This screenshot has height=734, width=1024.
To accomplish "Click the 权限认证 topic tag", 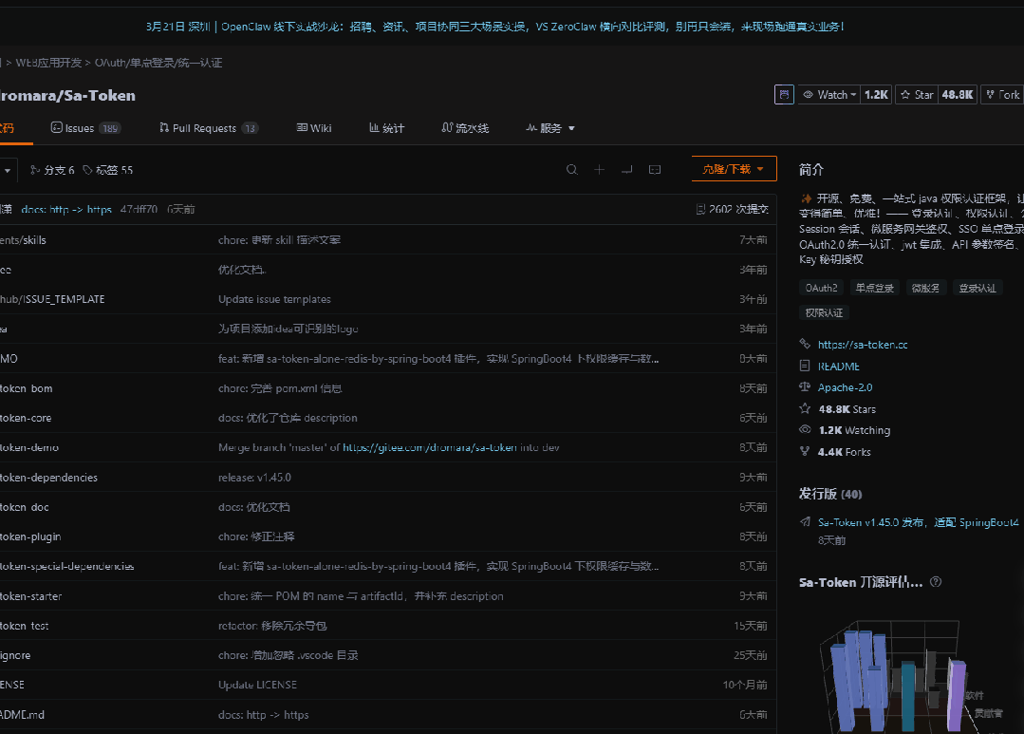I will pos(824,312).
